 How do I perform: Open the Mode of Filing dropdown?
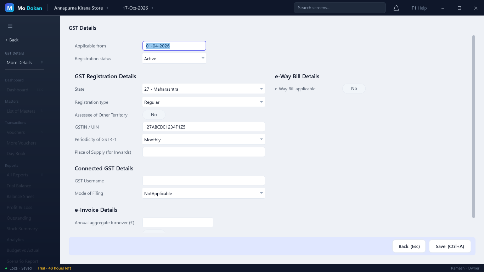204,193
